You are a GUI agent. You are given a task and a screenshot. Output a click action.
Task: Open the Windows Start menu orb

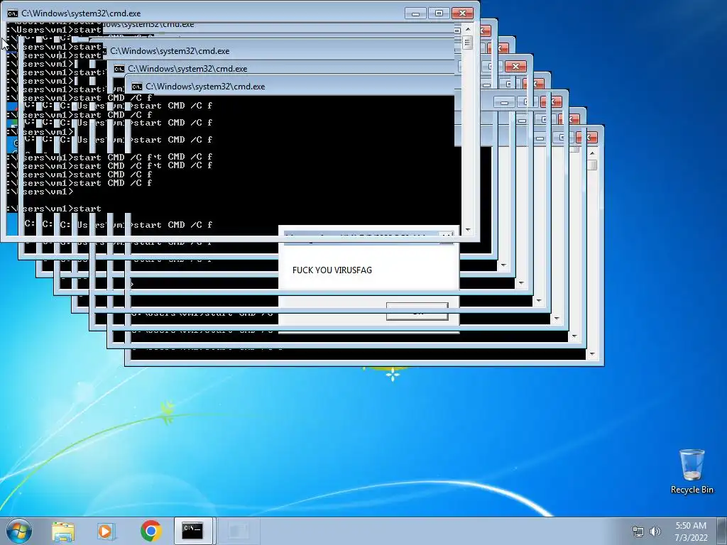(19, 531)
